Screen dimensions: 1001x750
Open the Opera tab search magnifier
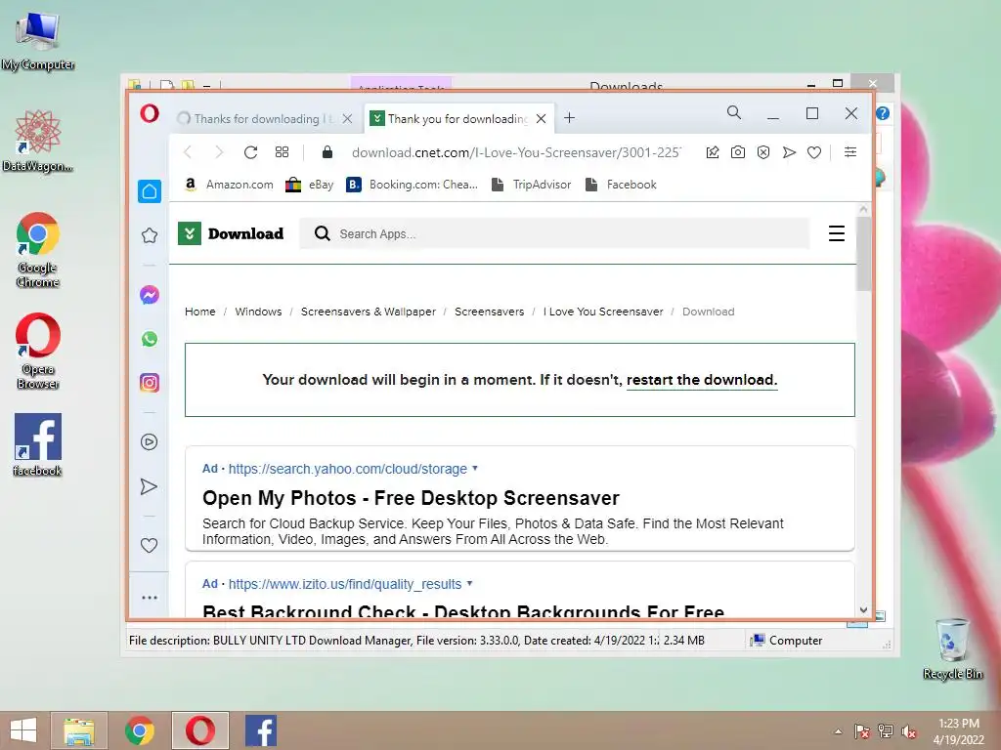coord(734,113)
